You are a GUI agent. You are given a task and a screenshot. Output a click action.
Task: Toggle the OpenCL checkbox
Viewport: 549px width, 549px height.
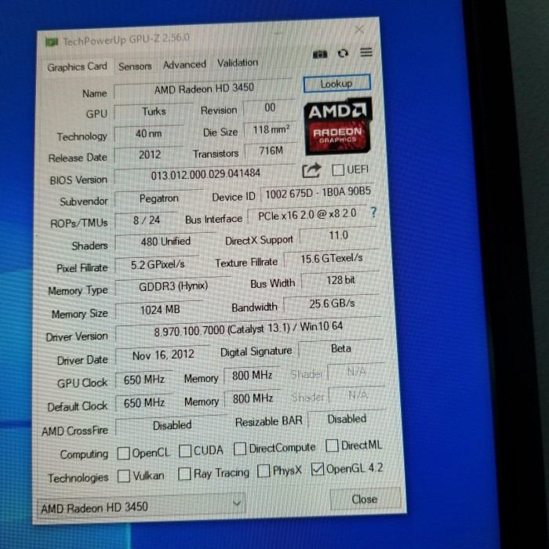[123, 453]
